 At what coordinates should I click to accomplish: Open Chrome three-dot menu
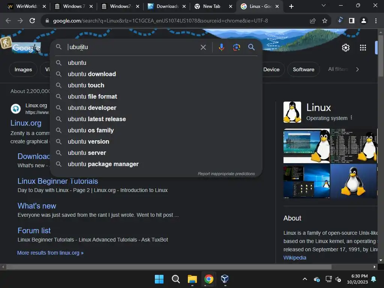click(x=376, y=21)
